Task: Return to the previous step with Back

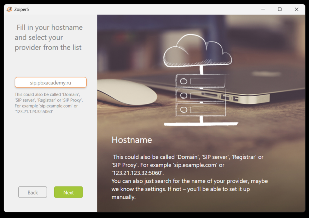Action: (33, 192)
